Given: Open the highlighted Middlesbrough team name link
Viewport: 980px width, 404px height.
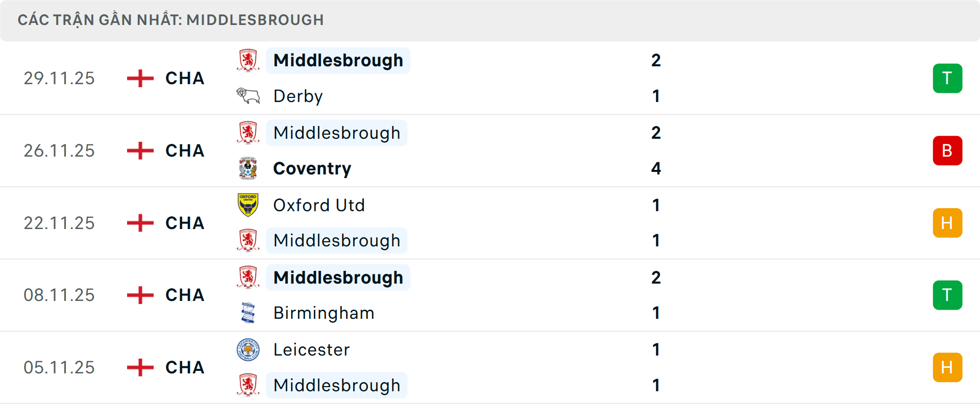Looking at the screenshot, I should [337, 60].
